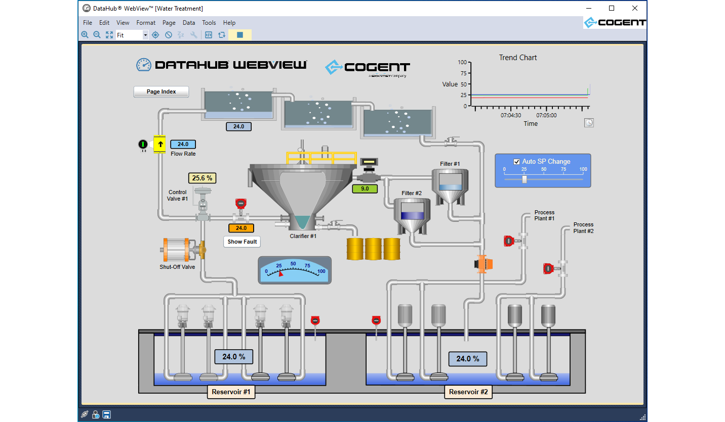Screen dimensions: 725x422
Task: Click the user info status bar icon
Action: point(95,414)
